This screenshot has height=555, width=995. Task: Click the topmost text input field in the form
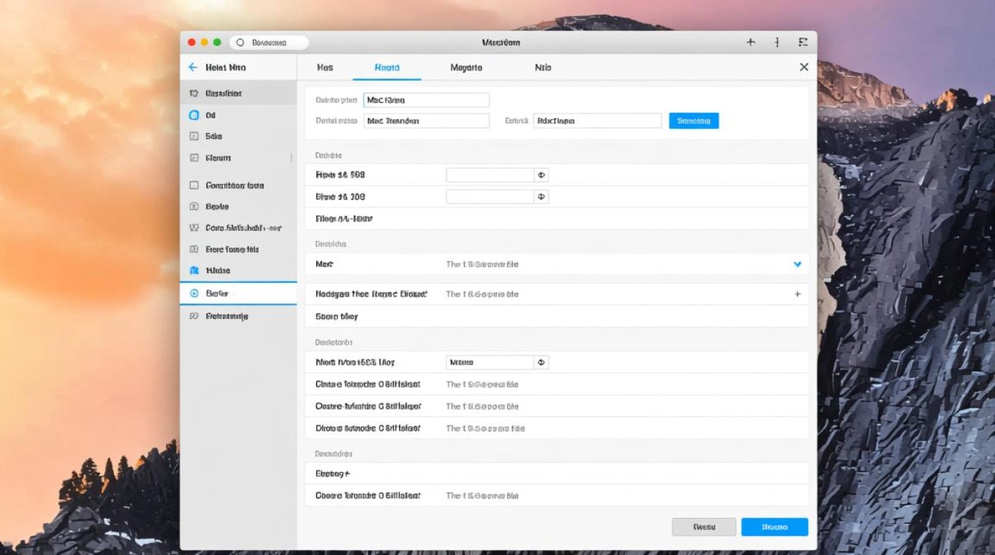(x=426, y=100)
